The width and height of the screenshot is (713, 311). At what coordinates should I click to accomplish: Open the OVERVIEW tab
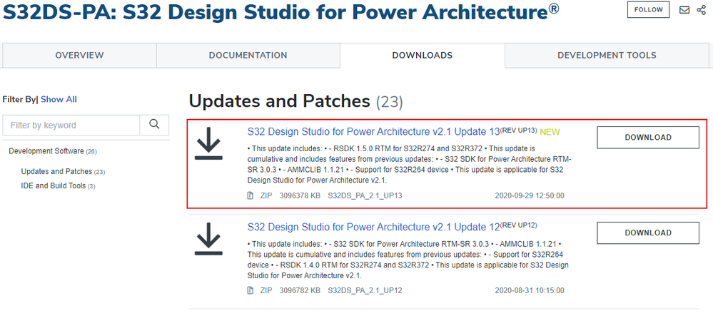click(79, 56)
